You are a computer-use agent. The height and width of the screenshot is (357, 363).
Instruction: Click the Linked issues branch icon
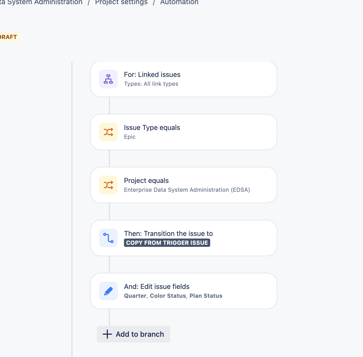(x=108, y=79)
